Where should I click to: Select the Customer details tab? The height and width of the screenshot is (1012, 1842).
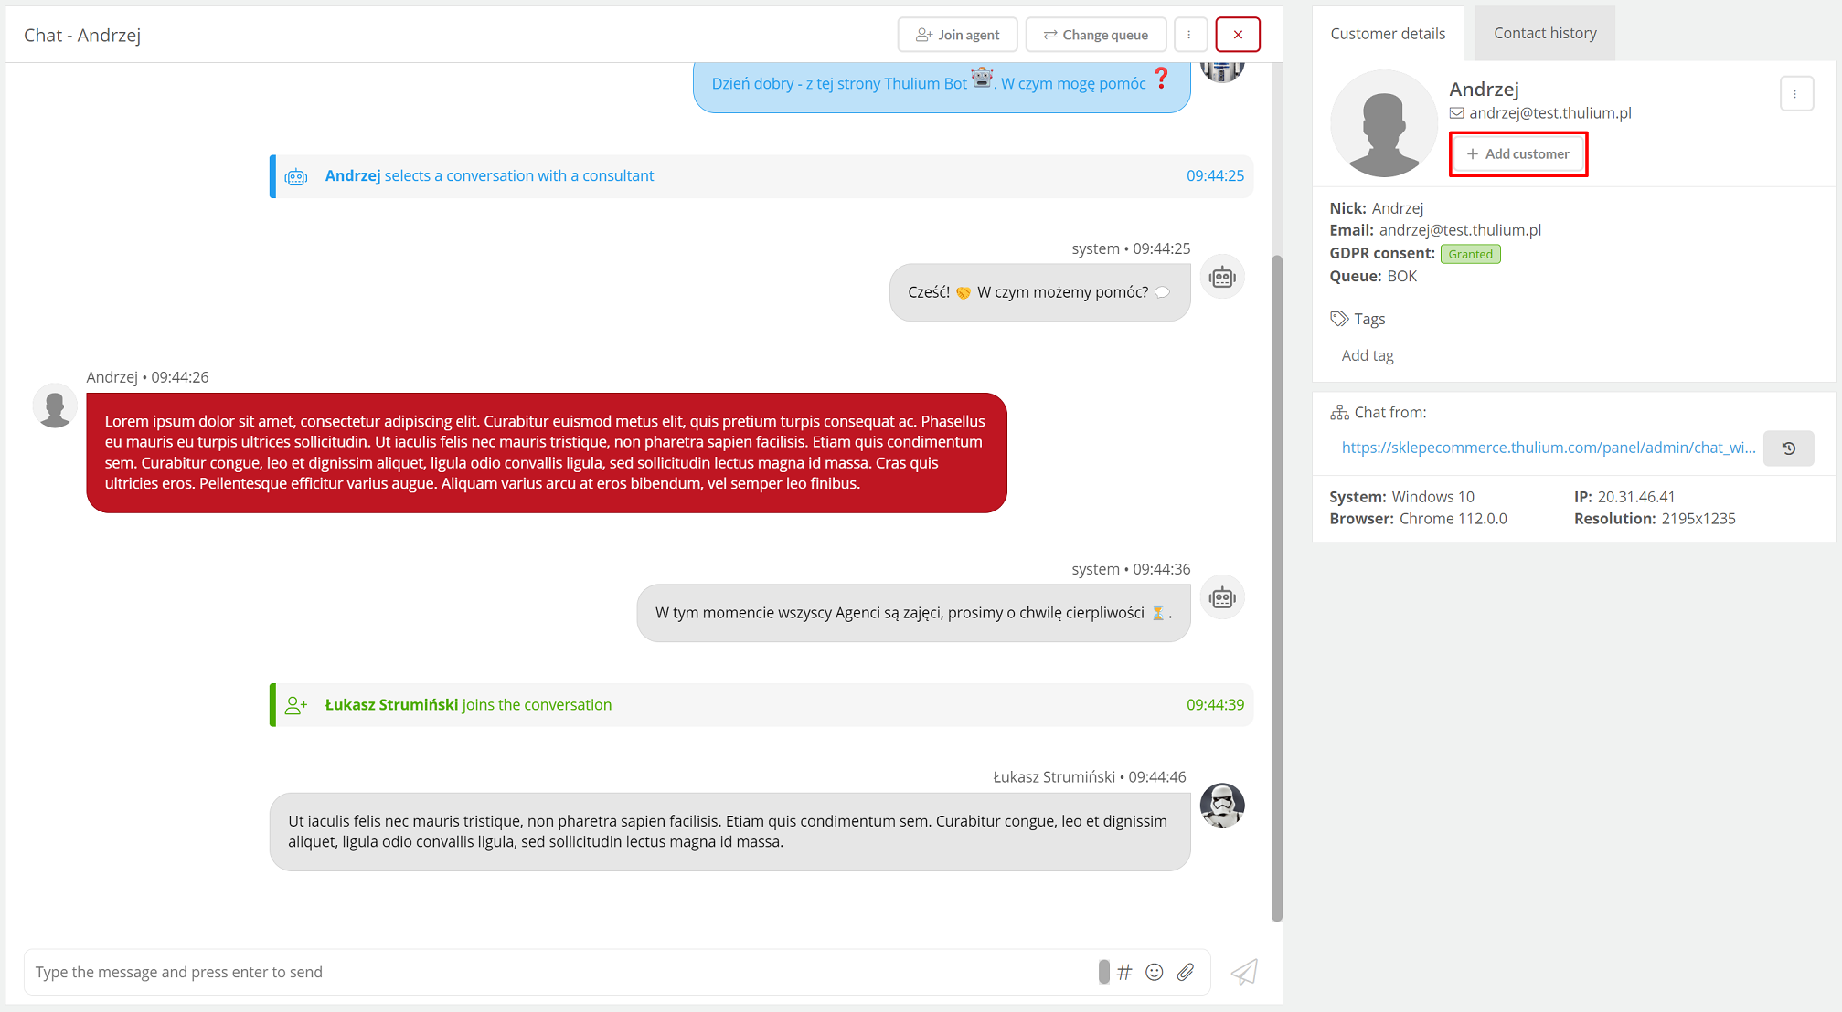point(1388,34)
